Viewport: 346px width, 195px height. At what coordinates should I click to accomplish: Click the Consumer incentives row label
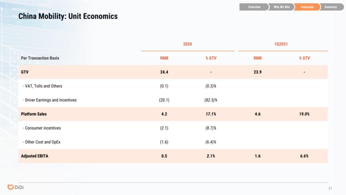pos(42,128)
